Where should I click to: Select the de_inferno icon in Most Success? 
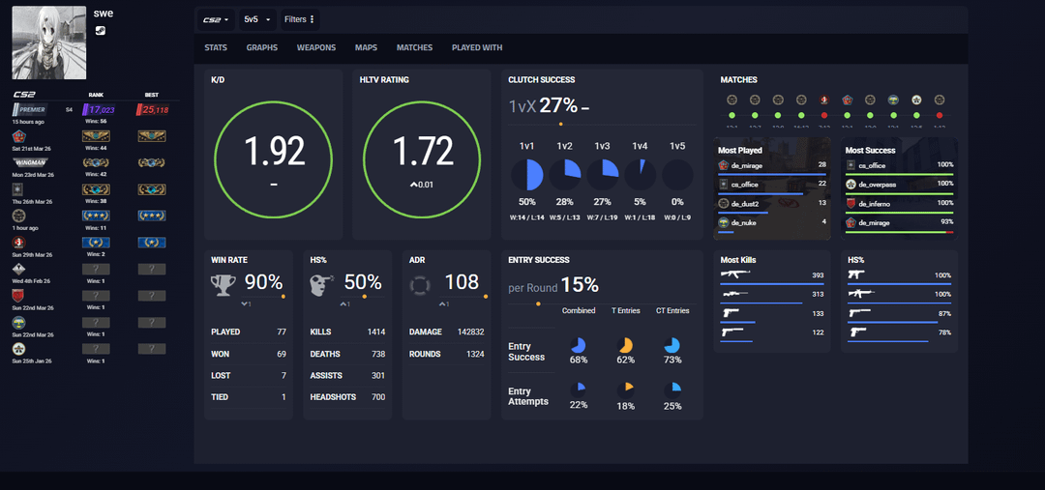[851, 204]
